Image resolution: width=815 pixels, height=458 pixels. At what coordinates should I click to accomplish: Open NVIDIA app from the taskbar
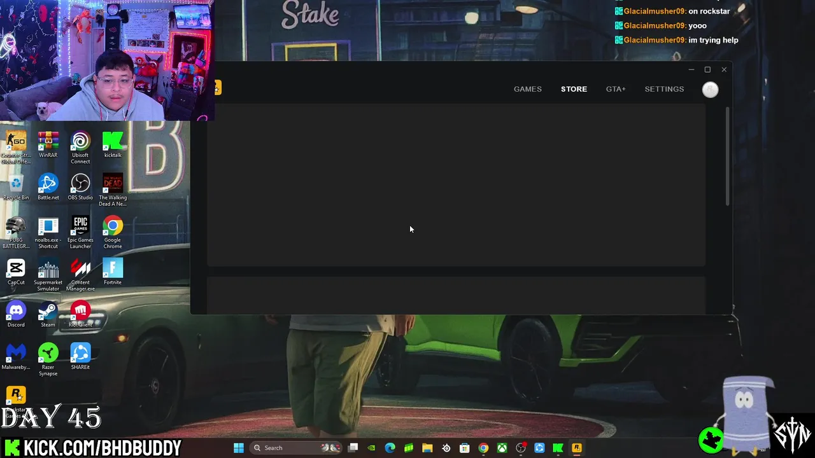click(x=372, y=448)
